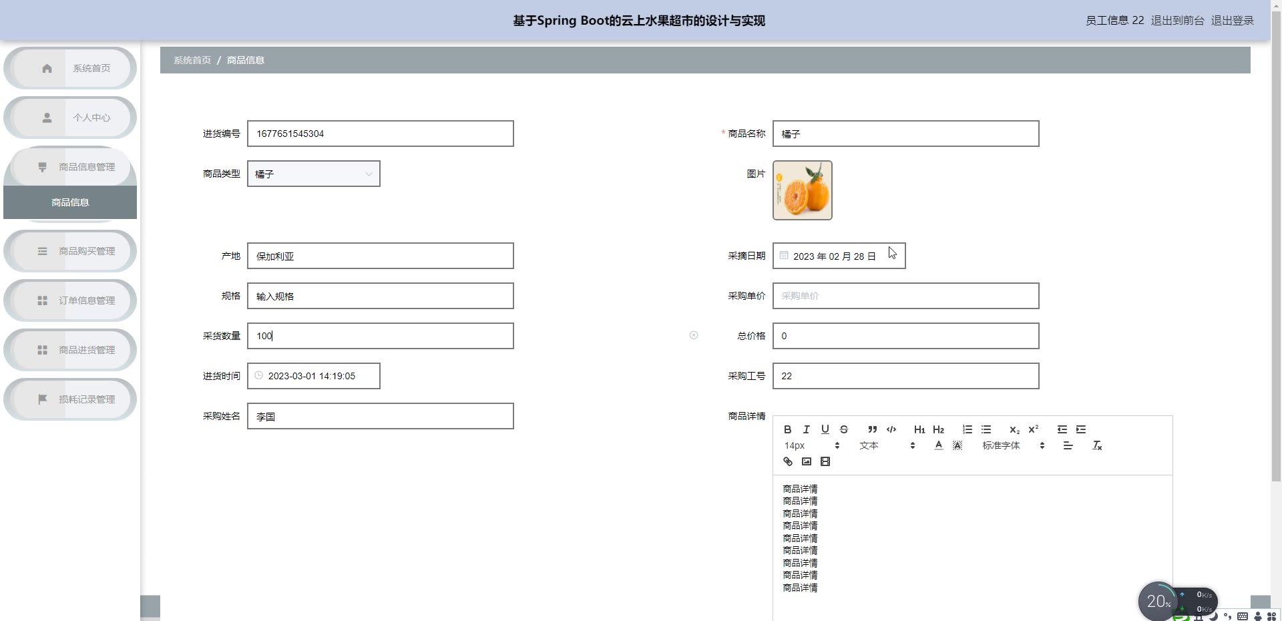This screenshot has width=1282, height=621.
Task: Increase indent in the editor
Action: click(1080, 429)
